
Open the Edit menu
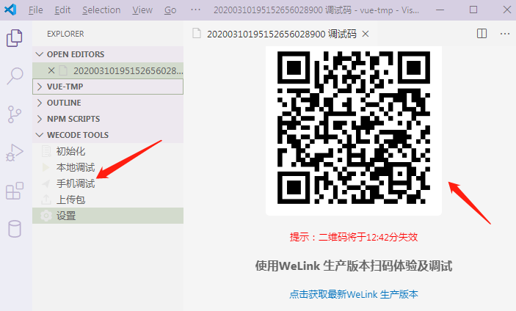(x=62, y=10)
